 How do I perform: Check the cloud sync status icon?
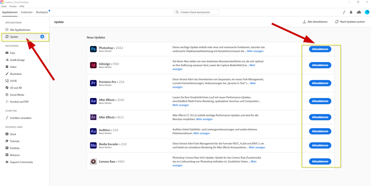[359, 12]
